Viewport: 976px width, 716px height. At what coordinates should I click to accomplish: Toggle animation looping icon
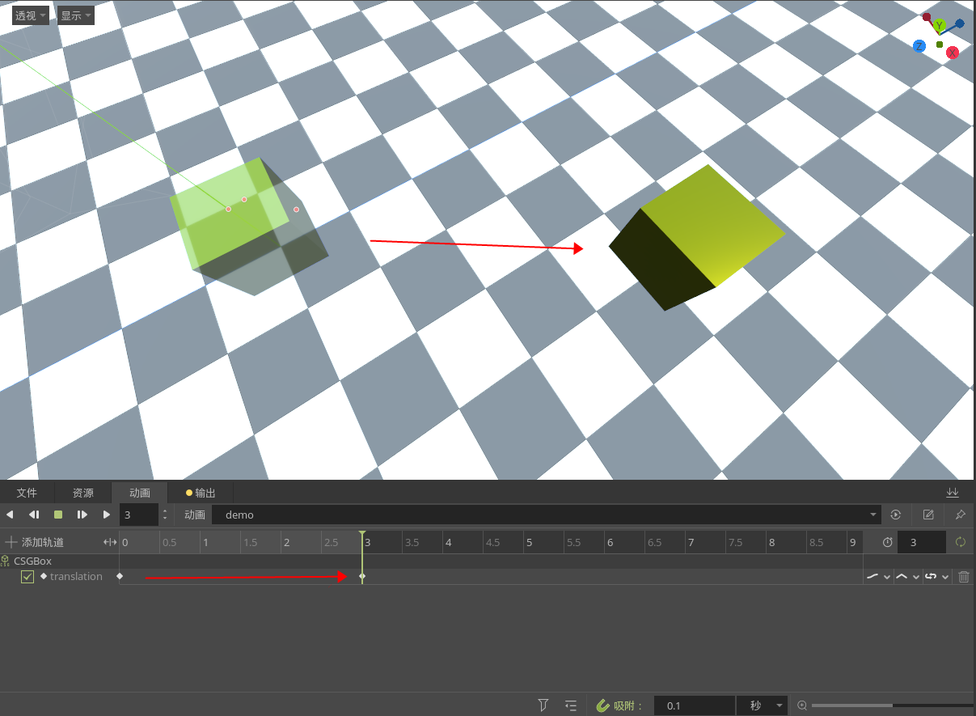click(x=961, y=542)
